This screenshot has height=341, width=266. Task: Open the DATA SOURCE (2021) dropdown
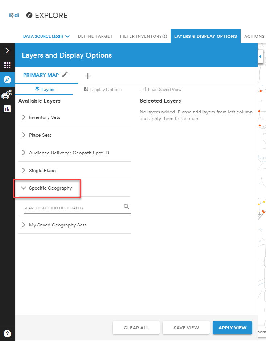[46, 36]
